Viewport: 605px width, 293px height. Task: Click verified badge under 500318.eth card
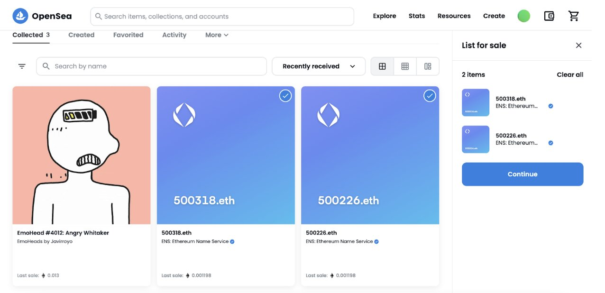point(232,241)
